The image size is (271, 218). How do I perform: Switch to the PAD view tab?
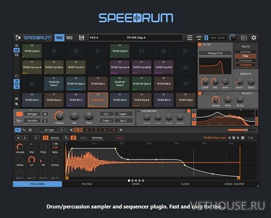(x=60, y=38)
